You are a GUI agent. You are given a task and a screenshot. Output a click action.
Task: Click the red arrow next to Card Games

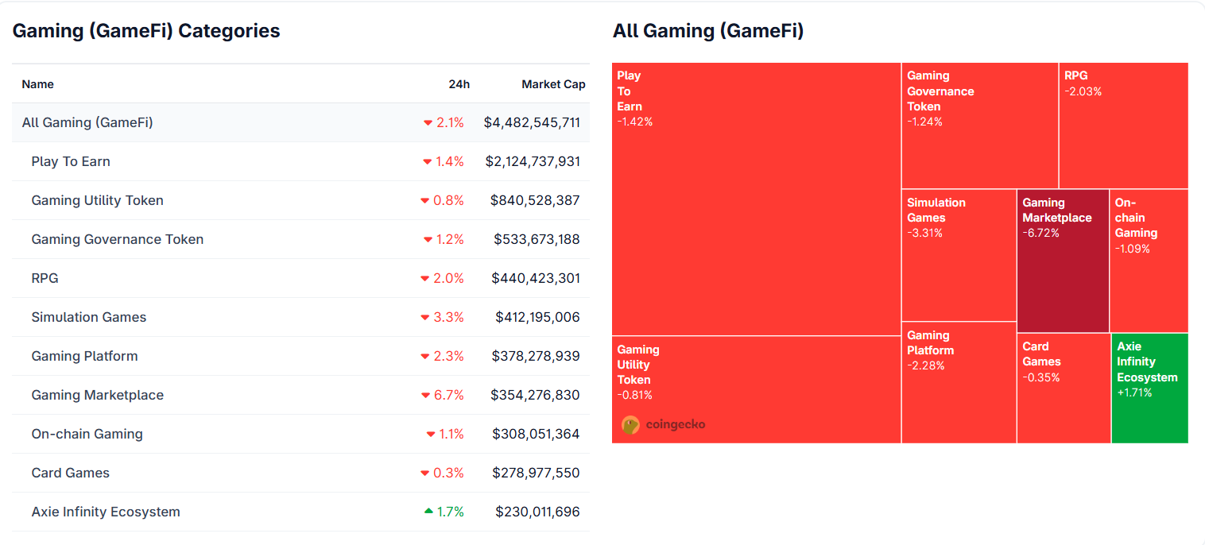(x=424, y=473)
